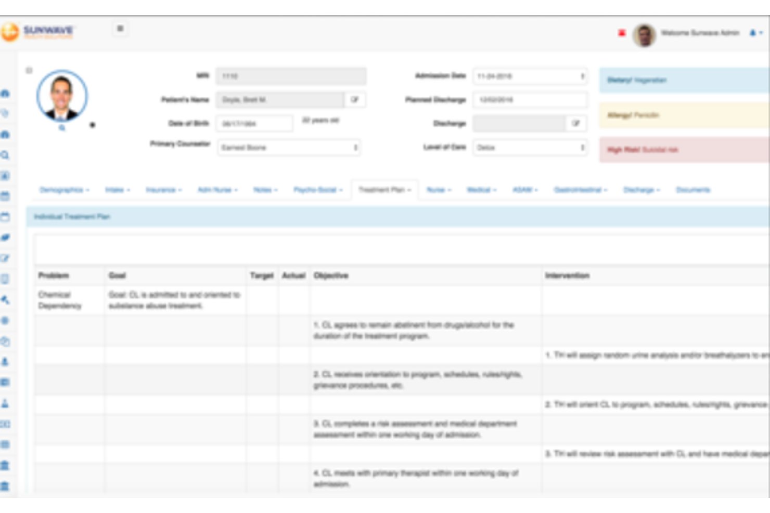The height and width of the screenshot is (513, 770).
Task: Click the Welcome Sunwave Admin text
Action: point(700,33)
